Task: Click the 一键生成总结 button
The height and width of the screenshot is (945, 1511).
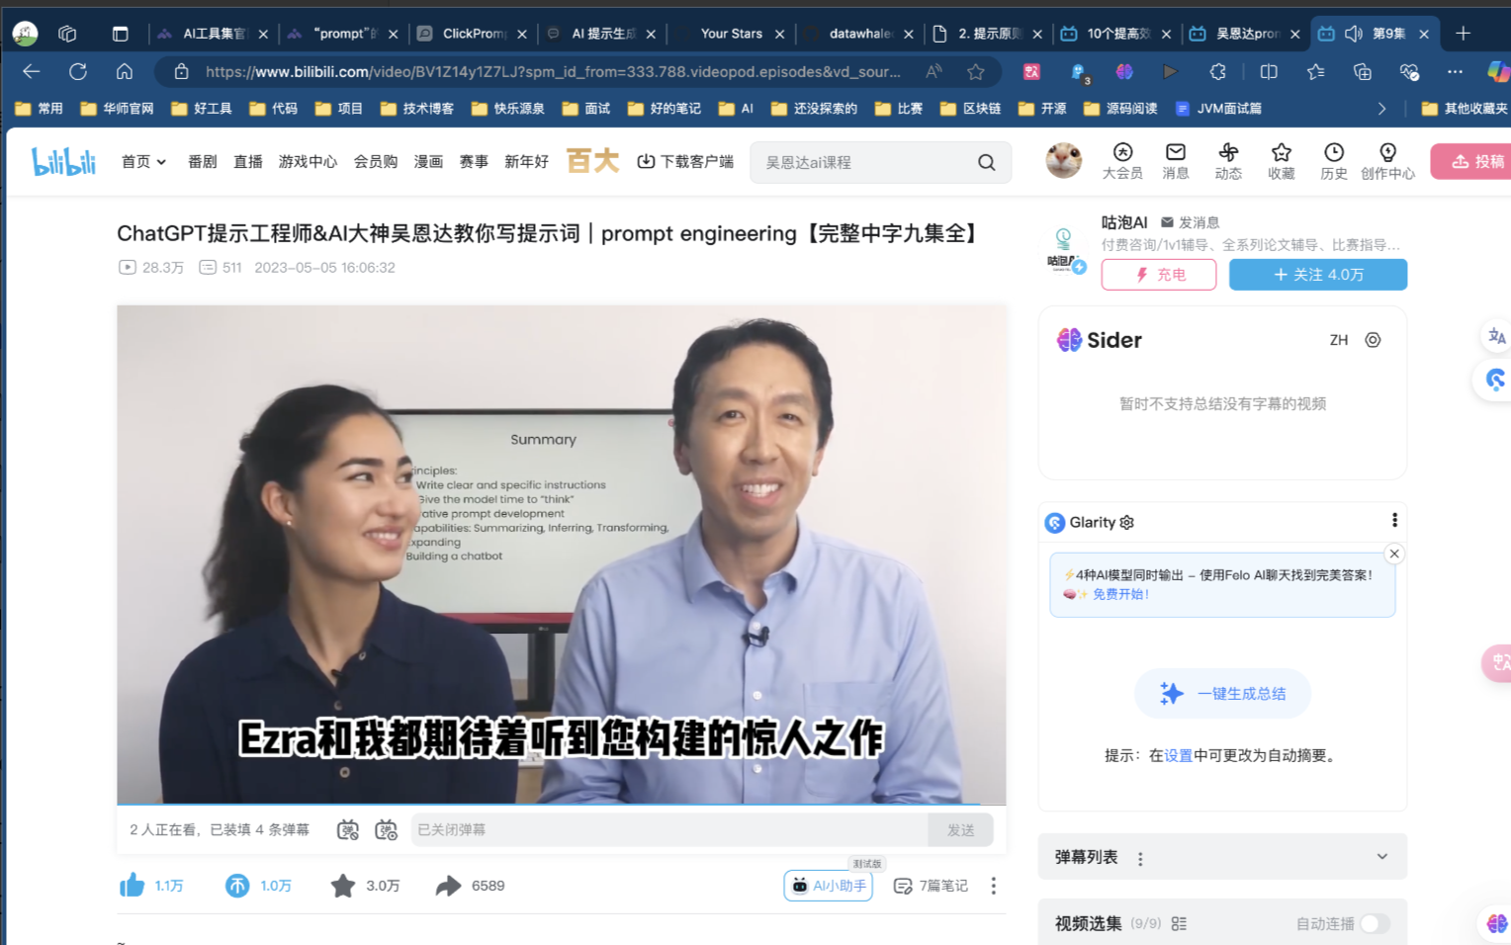Action: point(1223,693)
